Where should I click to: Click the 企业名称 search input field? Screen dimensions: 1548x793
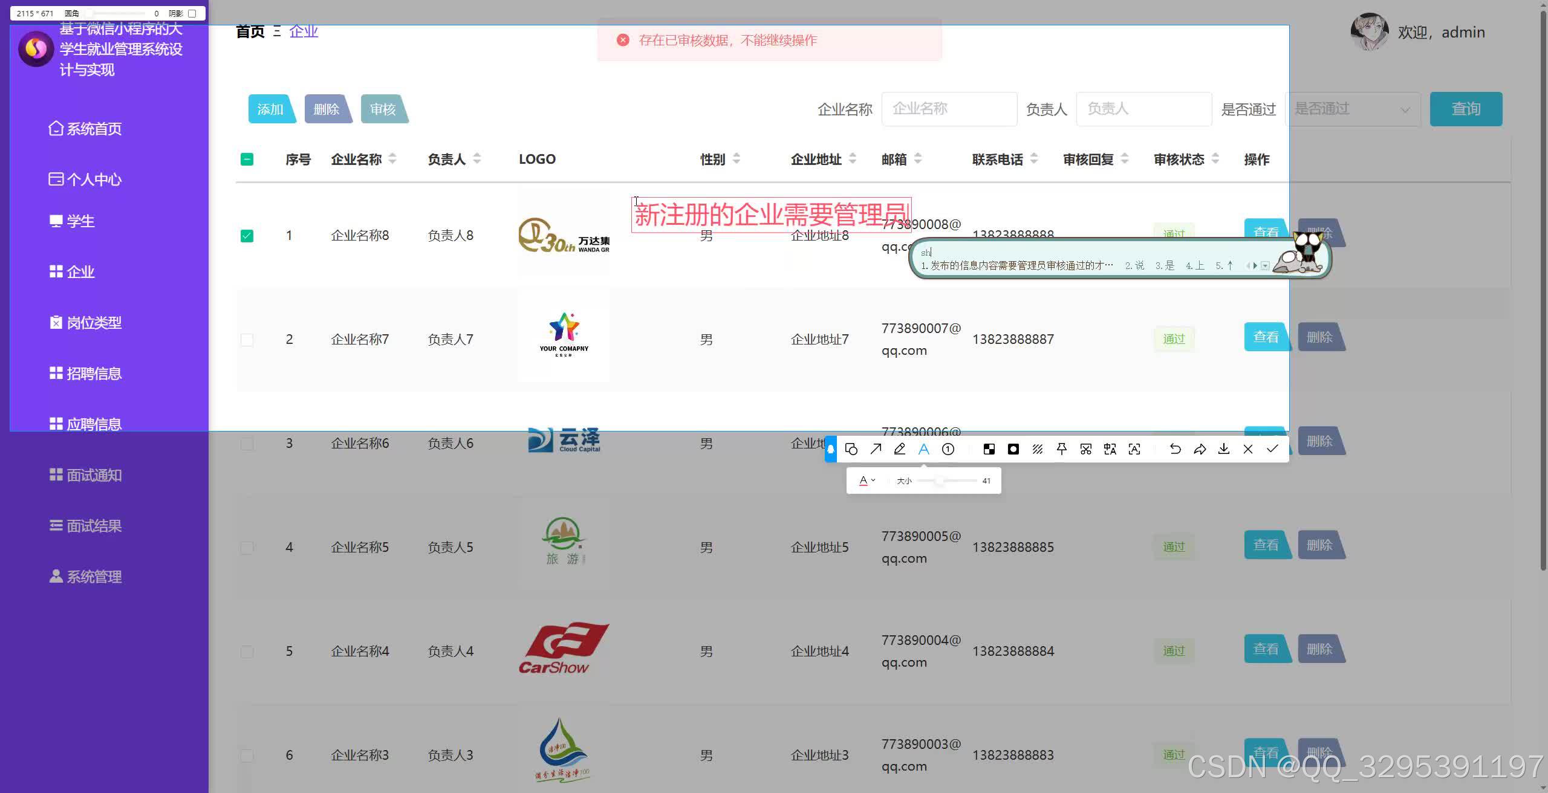948,109
